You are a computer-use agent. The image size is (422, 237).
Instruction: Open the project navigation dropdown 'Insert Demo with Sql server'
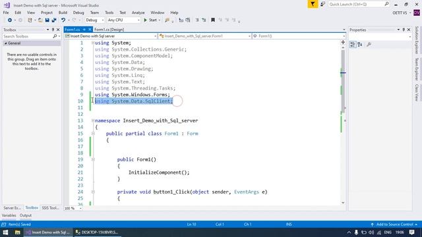click(111, 36)
